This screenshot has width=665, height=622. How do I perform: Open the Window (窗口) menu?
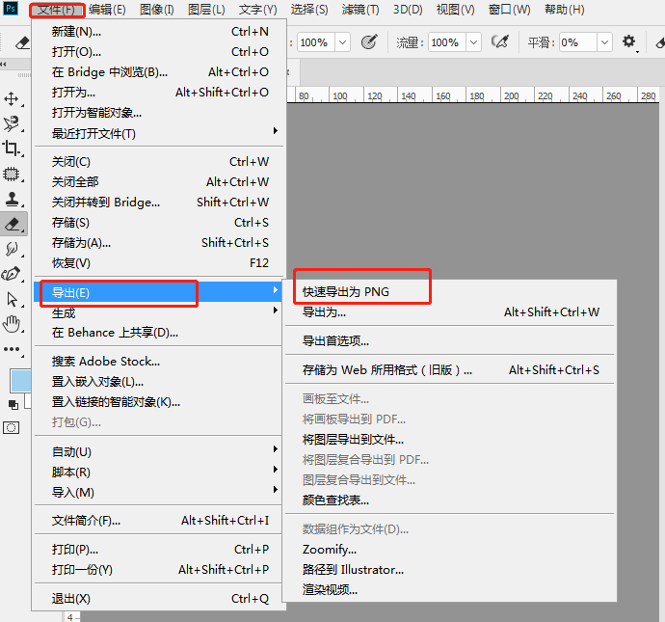(510, 10)
